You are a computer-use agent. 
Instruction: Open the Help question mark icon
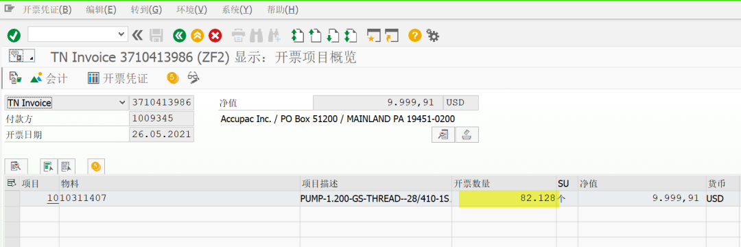415,35
